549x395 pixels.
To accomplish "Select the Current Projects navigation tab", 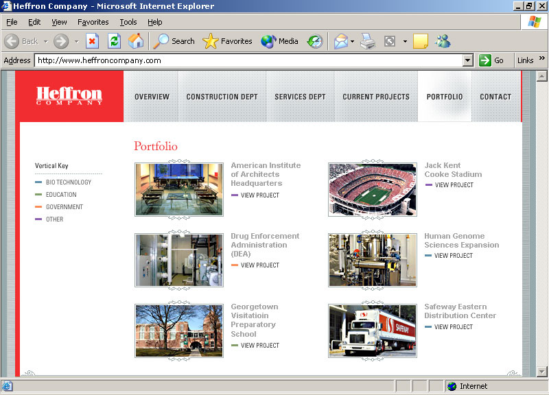I will point(375,97).
